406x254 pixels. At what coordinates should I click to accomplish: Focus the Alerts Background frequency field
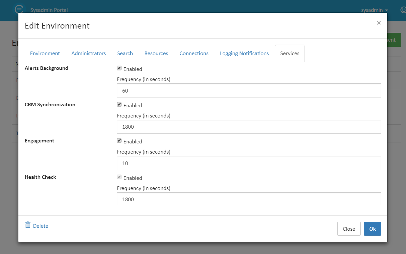click(249, 91)
